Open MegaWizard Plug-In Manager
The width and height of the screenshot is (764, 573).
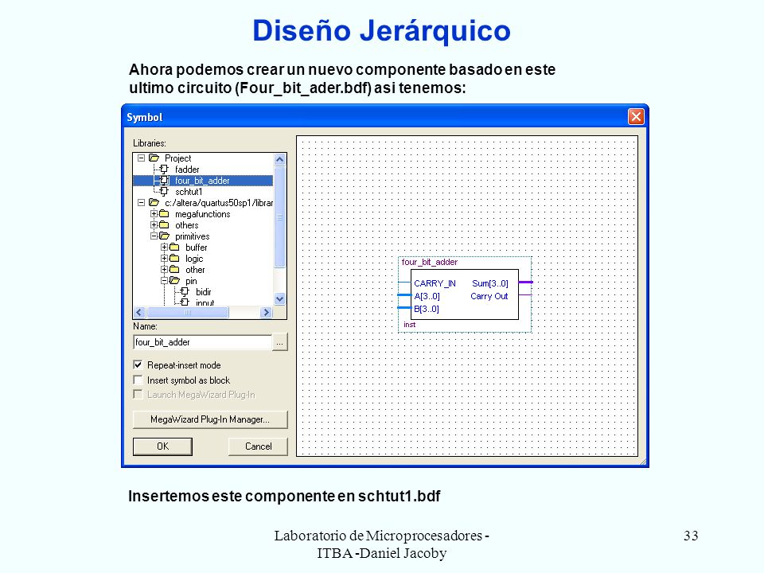pos(210,419)
